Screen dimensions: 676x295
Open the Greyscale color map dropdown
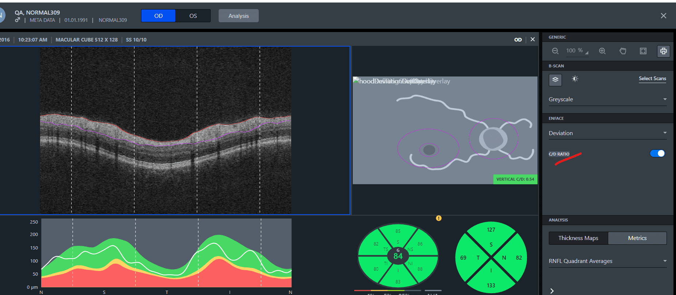[x=608, y=99]
